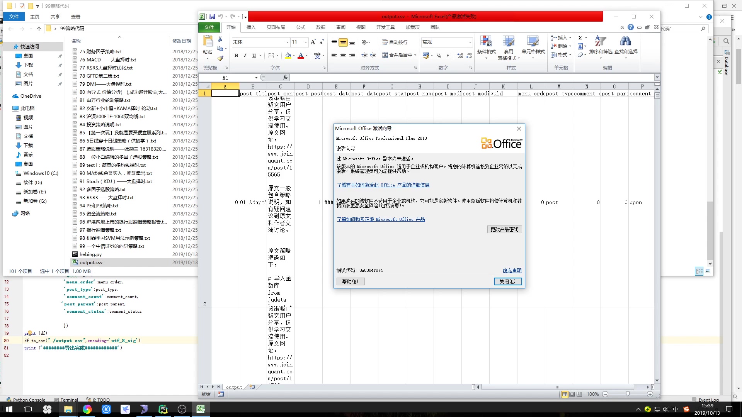Click the Comma Style icon
This screenshot has width=742, height=417.
point(448,56)
